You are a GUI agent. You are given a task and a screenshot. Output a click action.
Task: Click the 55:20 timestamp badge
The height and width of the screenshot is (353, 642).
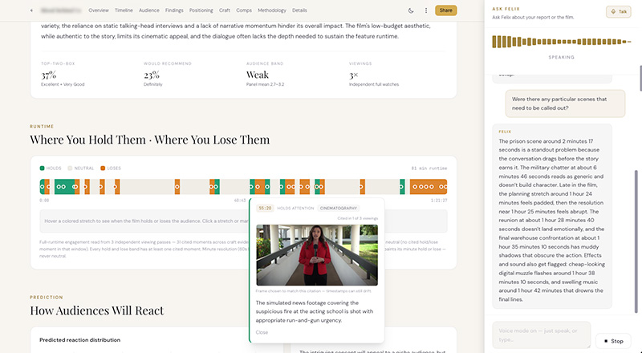pyautogui.click(x=265, y=208)
